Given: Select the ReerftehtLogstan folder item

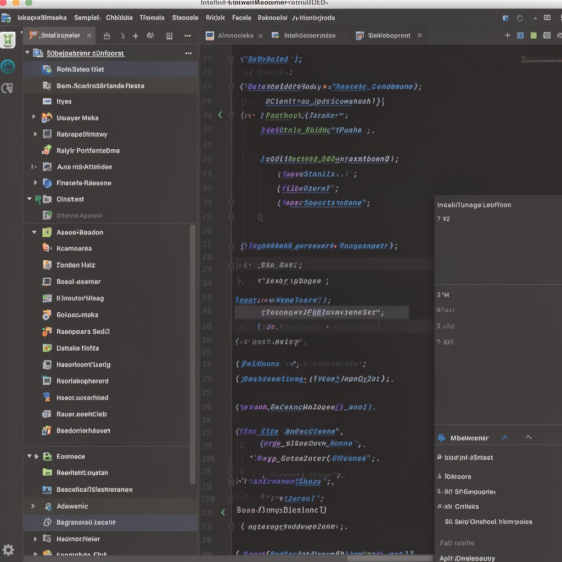Looking at the screenshot, I should click(x=107, y=473).
